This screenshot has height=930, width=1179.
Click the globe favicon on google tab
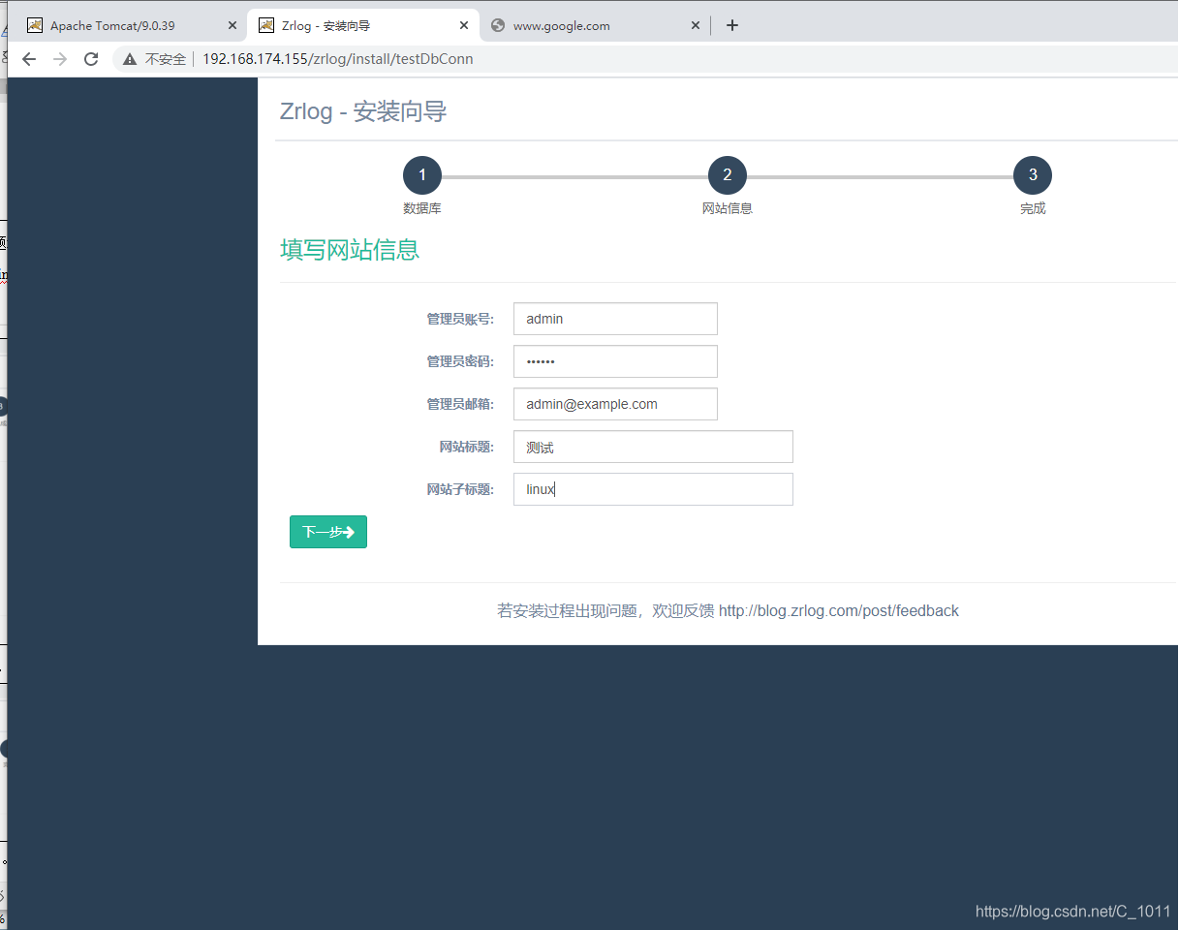[x=498, y=26]
